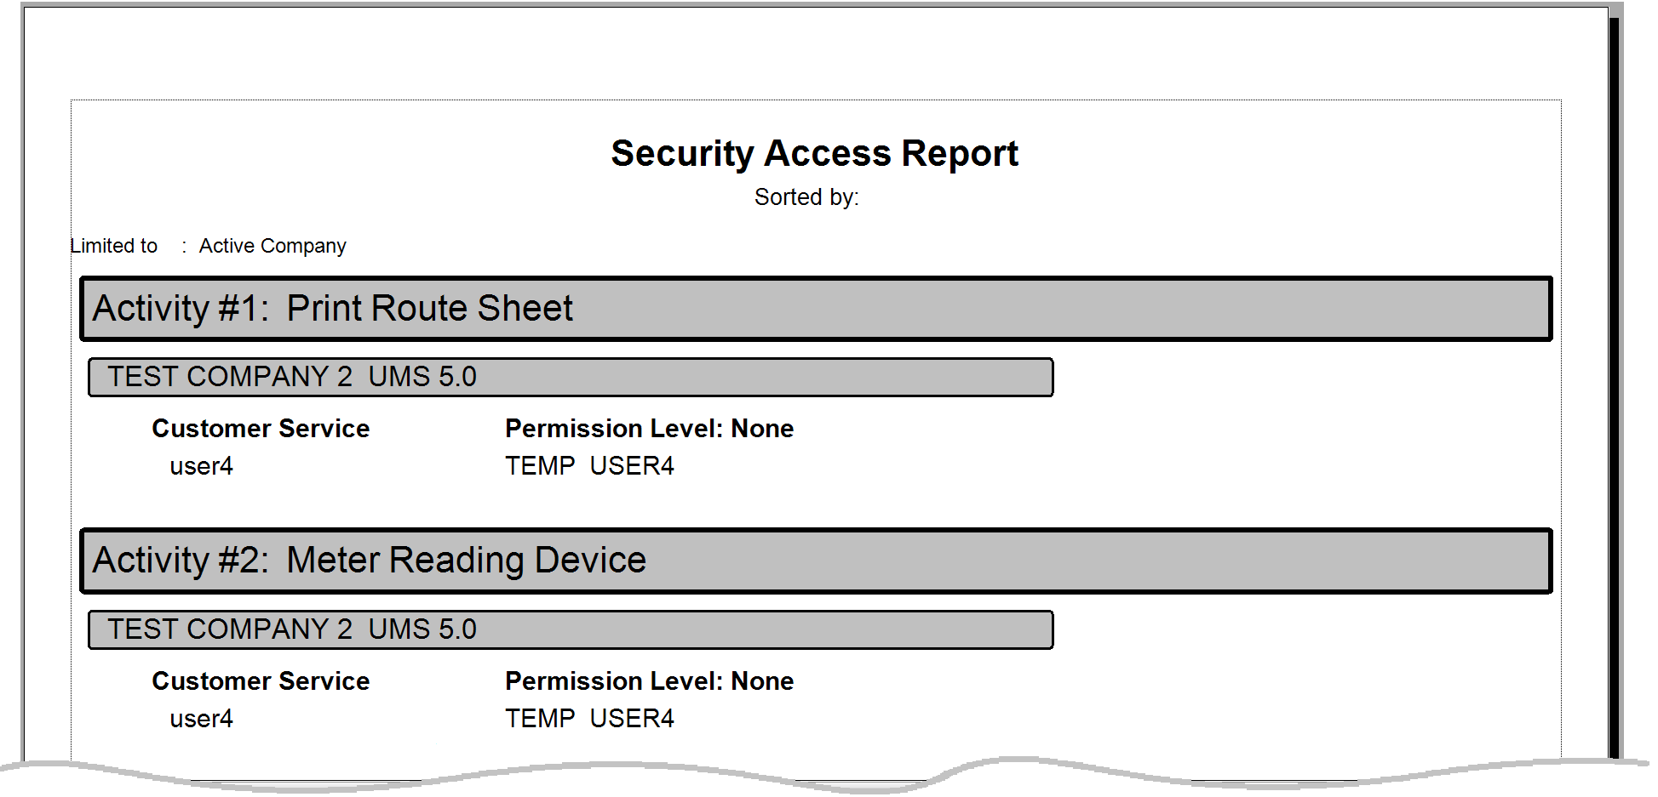Click the UMS 5.0 text in second company bar
Screen dimensions: 1658x797
(422, 629)
